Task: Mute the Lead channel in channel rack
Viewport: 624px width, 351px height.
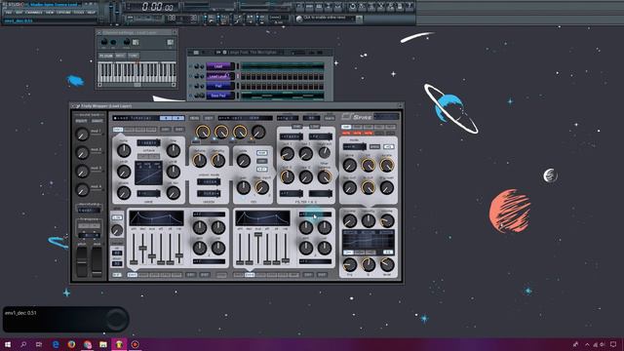Action: [191, 66]
